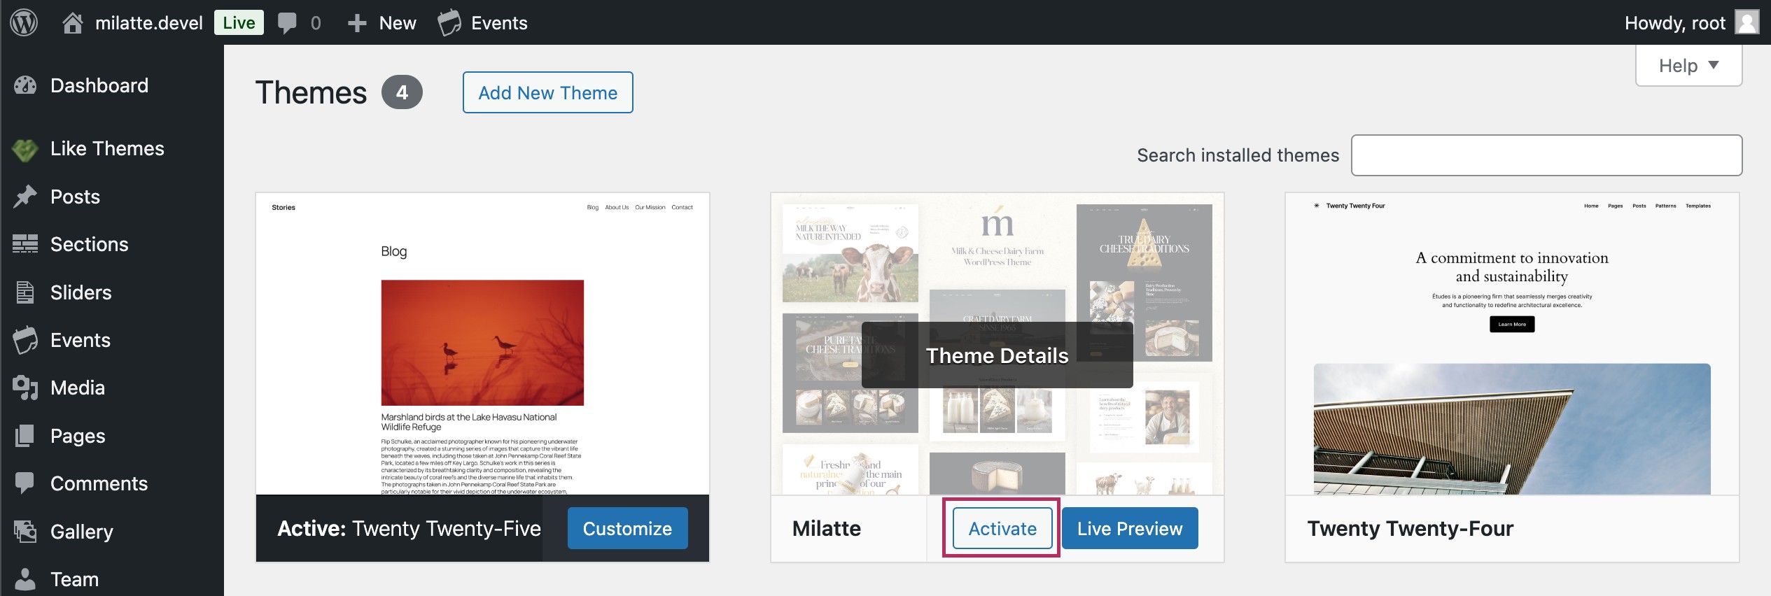This screenshot has height=596, width=1771.
Task: Click the Events ticket icon in sidebar
Action: (25, 340)
